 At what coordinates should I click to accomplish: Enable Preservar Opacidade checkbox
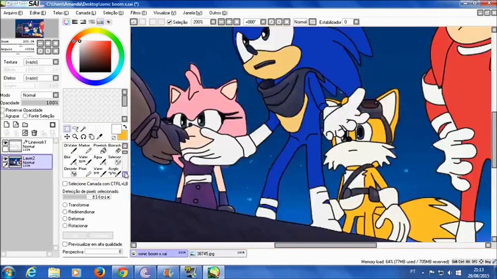pyautogui.click(x=2, y=110)
